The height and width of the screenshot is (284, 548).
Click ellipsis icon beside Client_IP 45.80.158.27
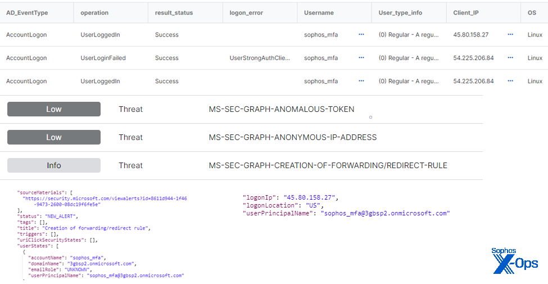click(x=510, y=34)
